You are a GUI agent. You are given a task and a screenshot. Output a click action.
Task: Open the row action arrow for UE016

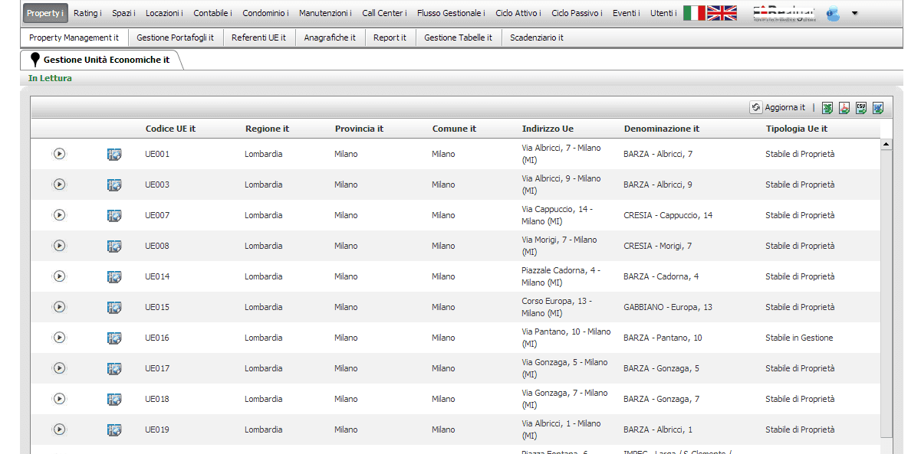pos(59,338)
